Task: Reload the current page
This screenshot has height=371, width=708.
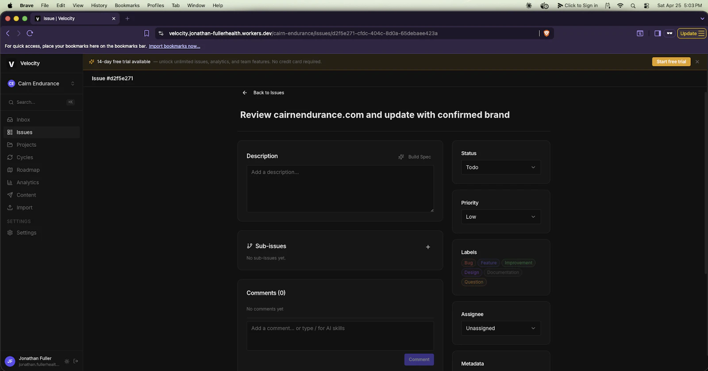Action: [30, 33]
